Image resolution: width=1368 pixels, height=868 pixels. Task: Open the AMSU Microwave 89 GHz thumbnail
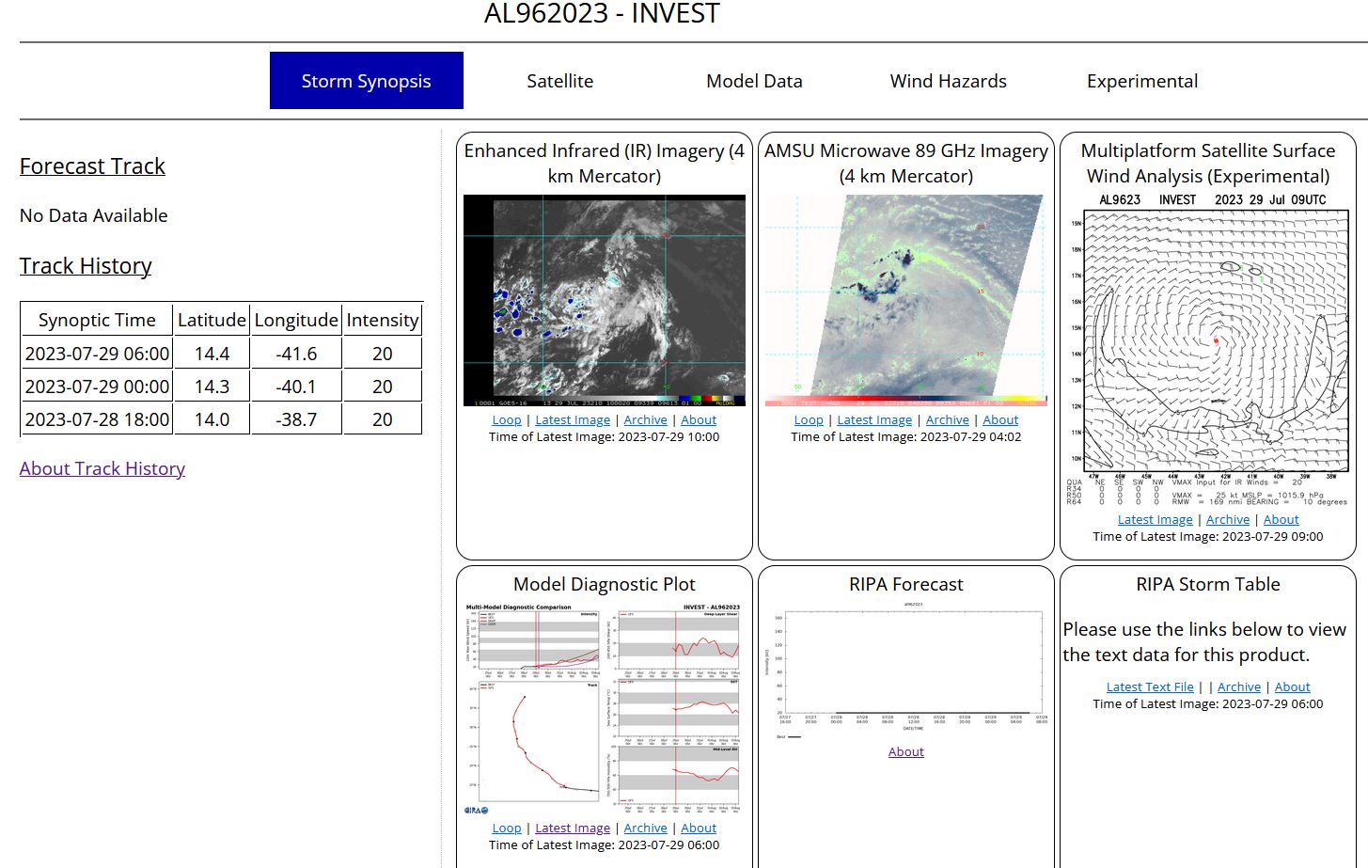pos(905,300)
